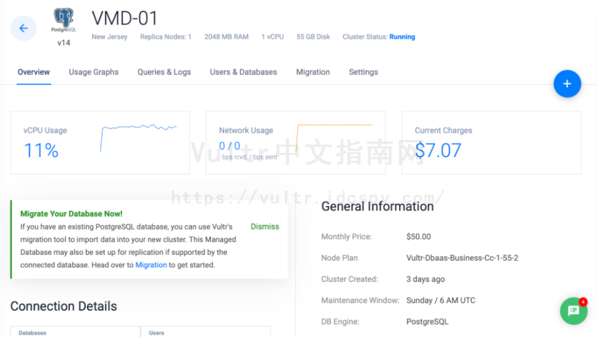Click the blue plus add button
The width and height of the screenshot is (610, 344).
tap(567, 83)
